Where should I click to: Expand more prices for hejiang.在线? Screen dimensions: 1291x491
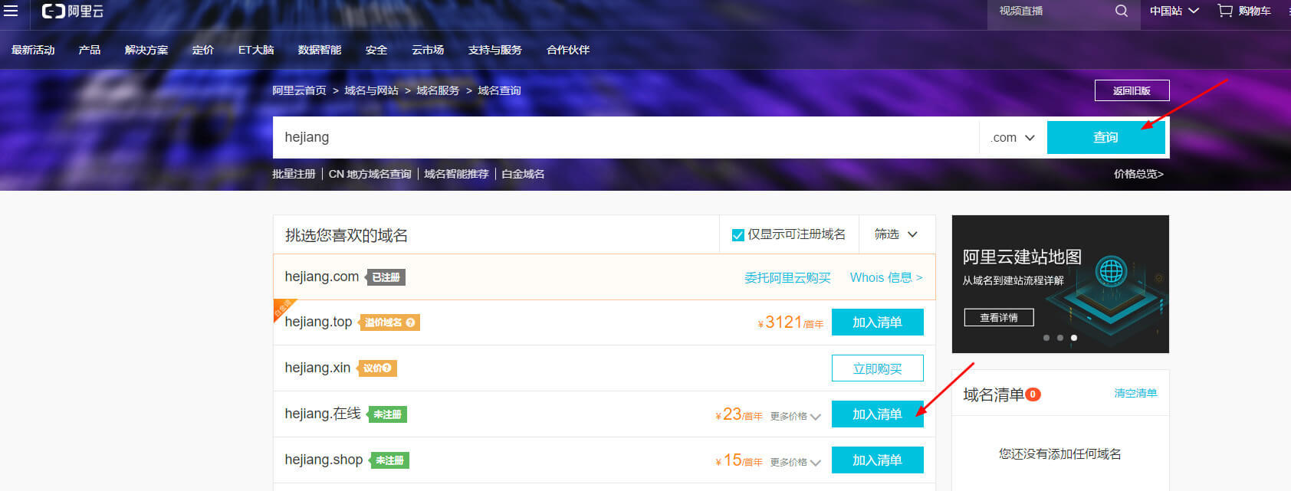pos(795,416)
